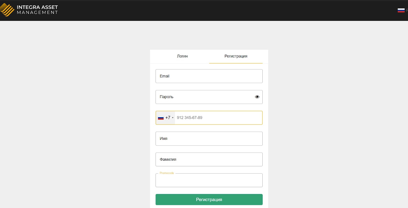
Task: Click into the Пароль password field
Action: click(204, 97)
